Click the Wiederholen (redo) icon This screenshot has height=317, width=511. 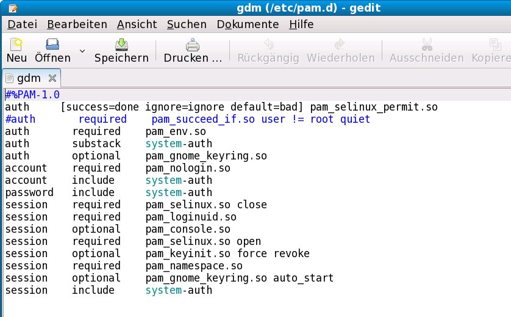pyautogui.click(x=340, y=45)
